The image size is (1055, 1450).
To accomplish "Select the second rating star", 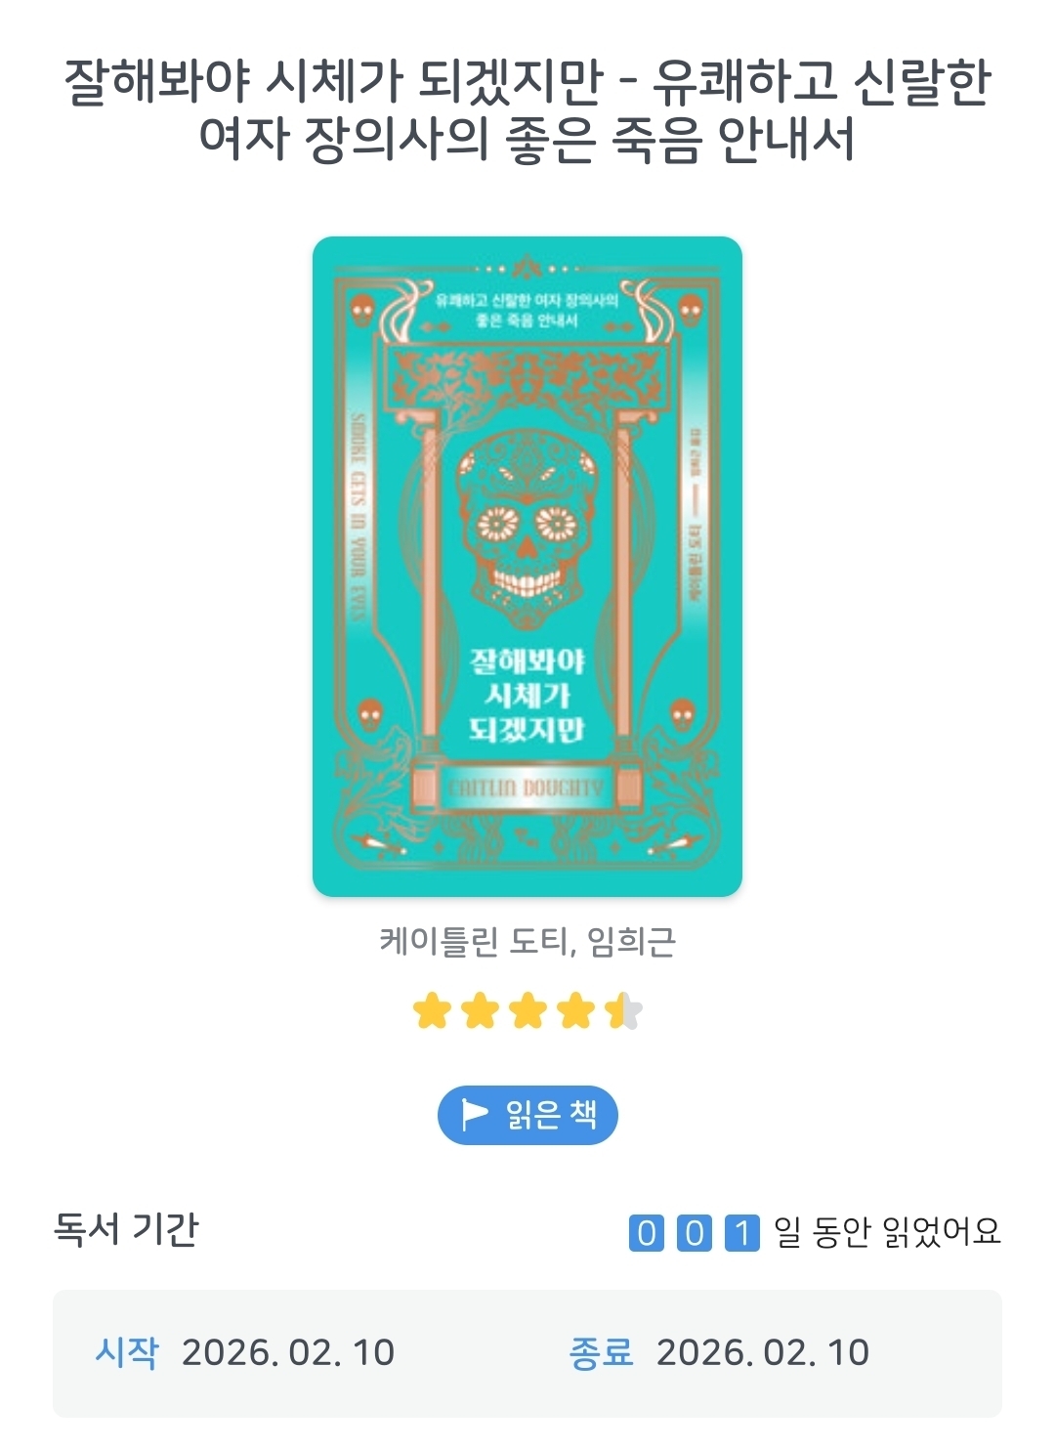I will tap(480, 1011).
